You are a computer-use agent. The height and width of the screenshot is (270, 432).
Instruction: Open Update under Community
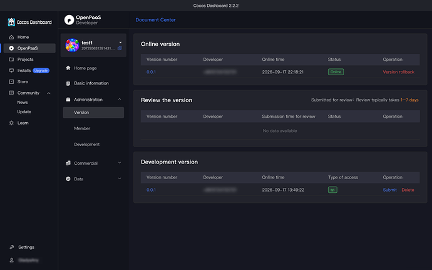(x=24, y=112)
